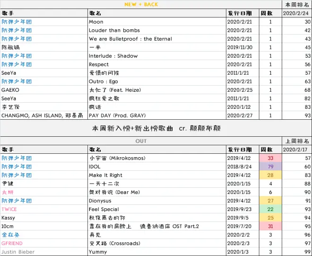Select the purple weeks cell '79'
Viewport: 312px width, 256px height.
tap(270, 167)
